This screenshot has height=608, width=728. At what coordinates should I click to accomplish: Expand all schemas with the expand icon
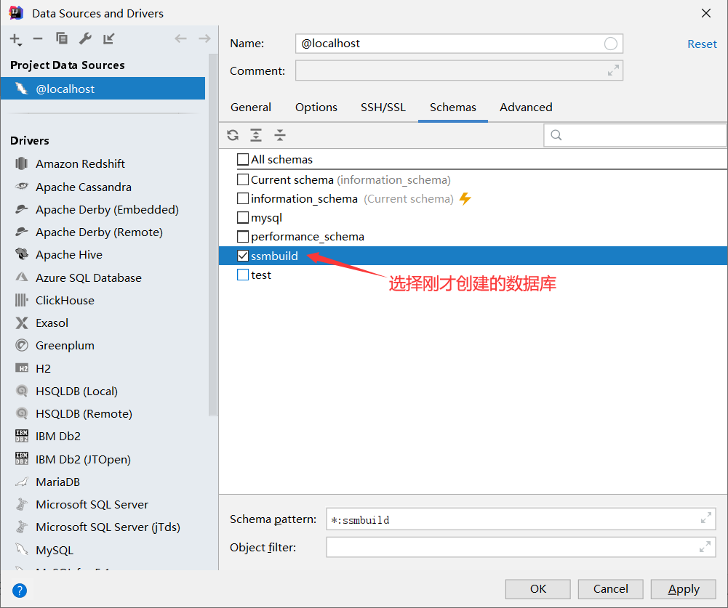pos(256,135)
